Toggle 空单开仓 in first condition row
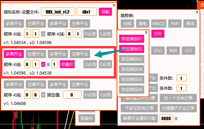Screen dimensions: 204x129 point(36,24)
